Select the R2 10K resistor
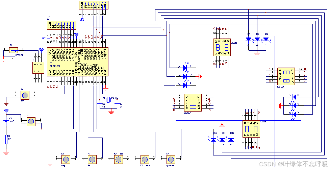The width and height of the screenshot is (329, 170). pos(6,140)
